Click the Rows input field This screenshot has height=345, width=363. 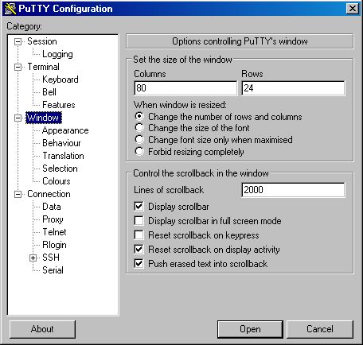(293, 88)
